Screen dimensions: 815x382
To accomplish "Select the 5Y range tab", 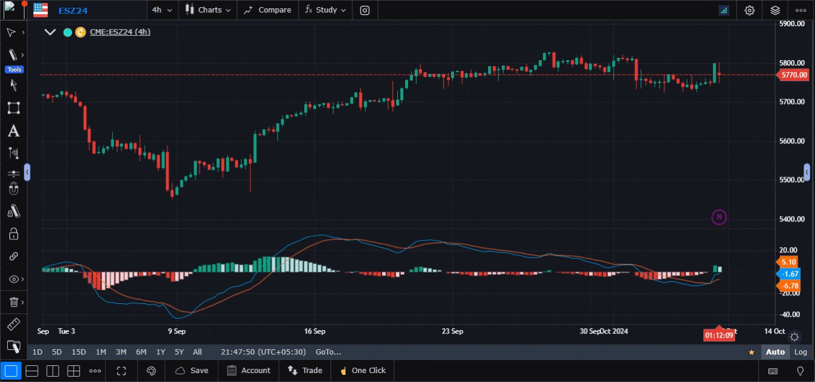I will coord(179,352).
